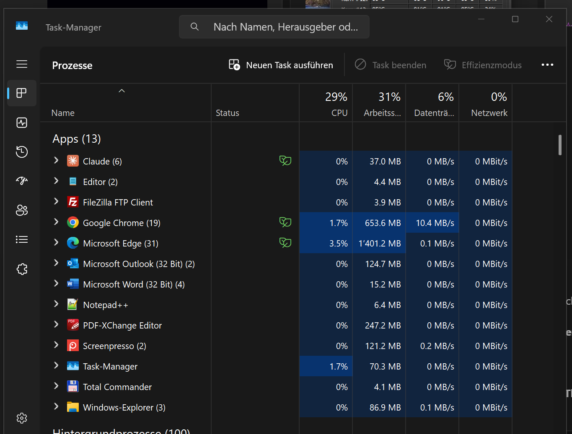Image resolution: width=572 pixels, height=434 pixels.
Task: Sort by Datenträger disk column header
Action: tap(432, 103)
